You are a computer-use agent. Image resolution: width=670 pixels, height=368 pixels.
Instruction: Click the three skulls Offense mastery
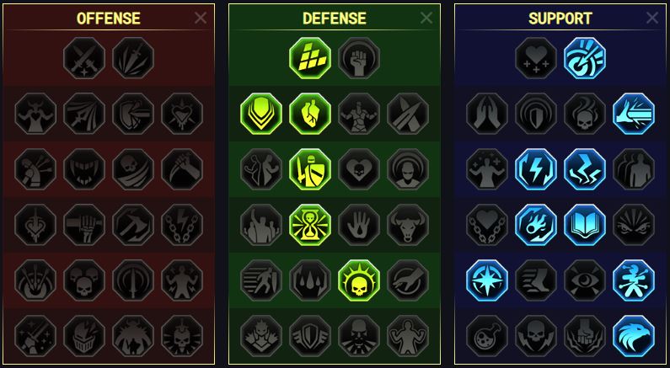pos(84,280)
